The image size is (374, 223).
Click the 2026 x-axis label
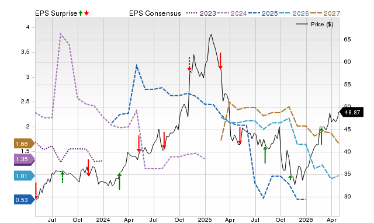point(306,219)
